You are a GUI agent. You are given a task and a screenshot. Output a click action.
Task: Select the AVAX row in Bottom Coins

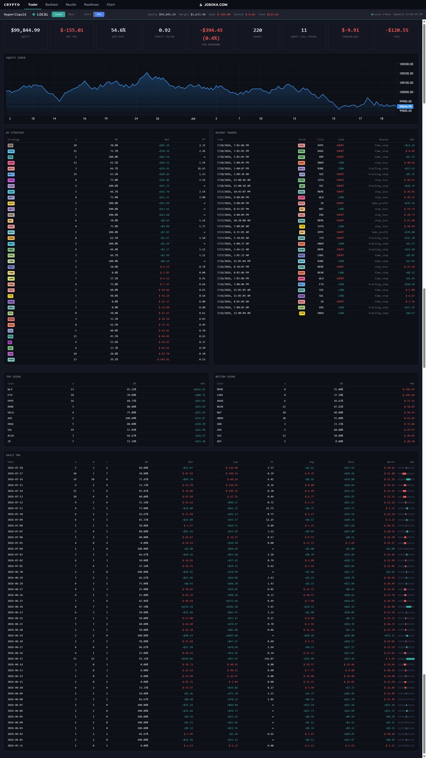(316, 401)
